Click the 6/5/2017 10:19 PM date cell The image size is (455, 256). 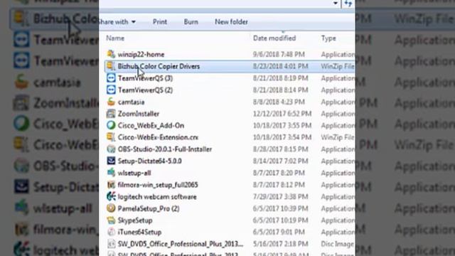tap(280, 220)
